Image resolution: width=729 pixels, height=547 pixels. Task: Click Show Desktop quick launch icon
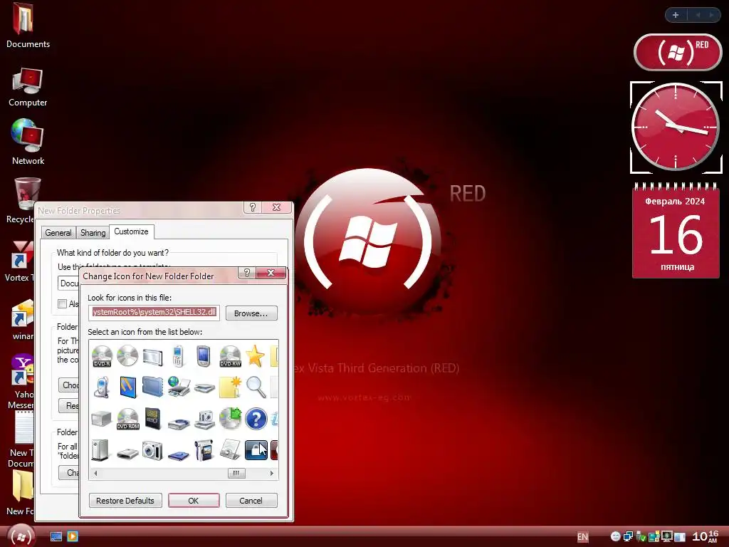click(56, 537)
